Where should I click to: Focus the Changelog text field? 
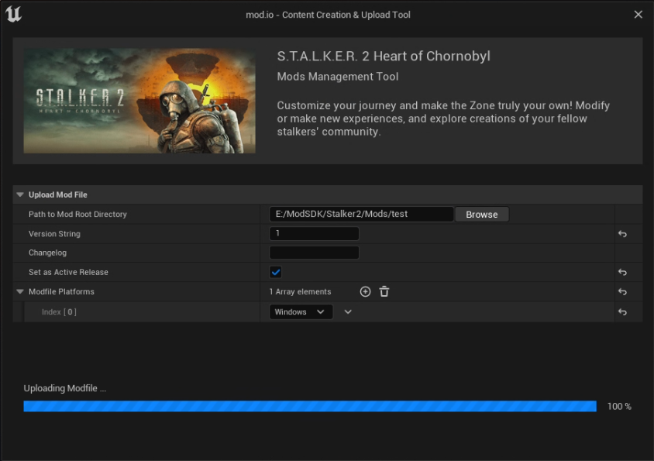(314, 253)
